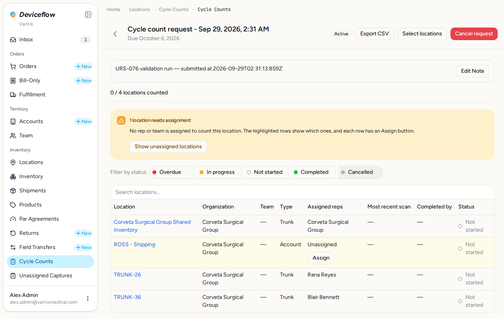Click the Returns arrow icon
Image resolution: width=504 pixels, height=319 pixels.
click(13, 233)
